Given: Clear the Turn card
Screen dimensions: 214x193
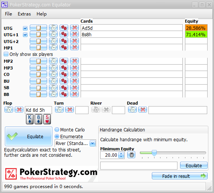Looking at the screenshot, I should [x=70, y=110].
